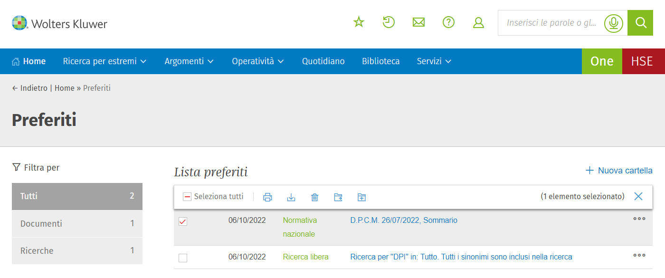Open the Quotidiano menu item
665x278 pixels.
323,61
